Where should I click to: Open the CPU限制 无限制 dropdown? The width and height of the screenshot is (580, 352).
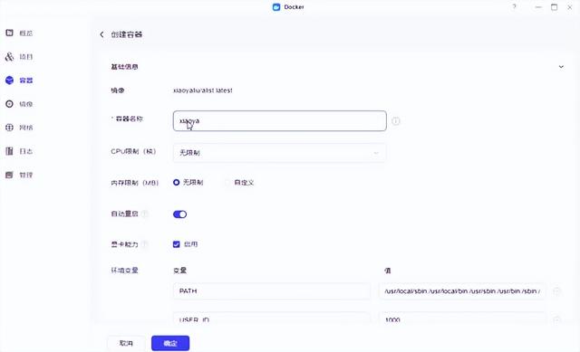point(280,153)
